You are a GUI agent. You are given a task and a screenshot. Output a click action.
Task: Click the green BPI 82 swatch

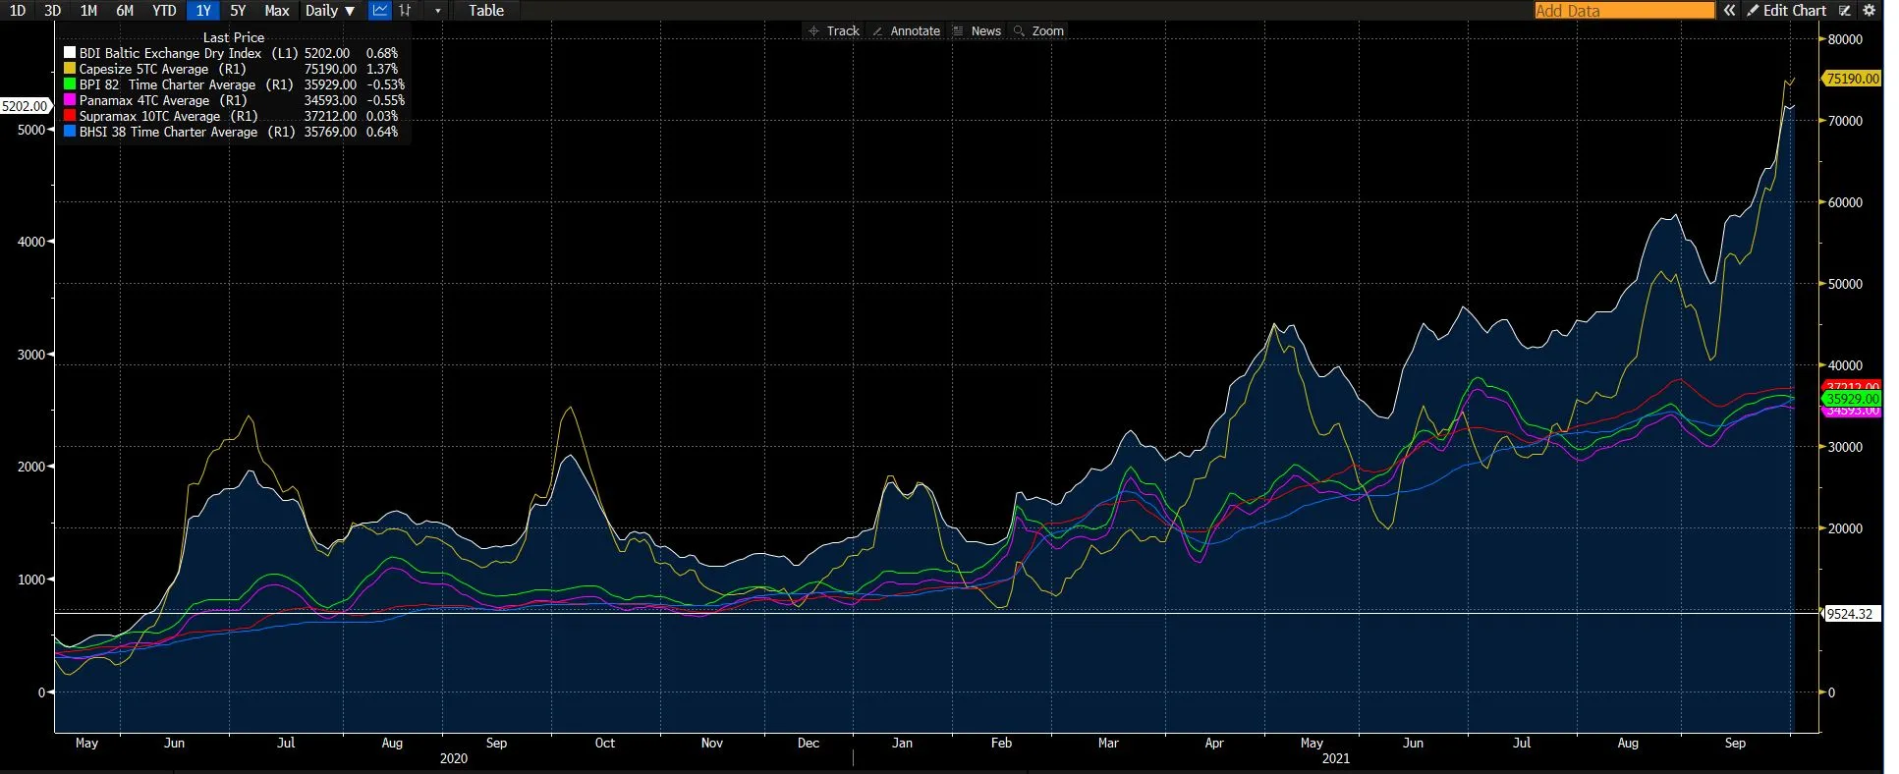click(x=70, y=84)
